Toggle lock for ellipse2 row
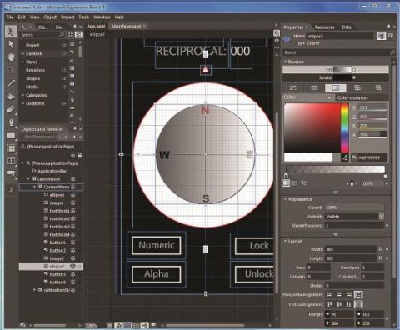Screen dimensions: 400x330 click(x=80, y=267)
